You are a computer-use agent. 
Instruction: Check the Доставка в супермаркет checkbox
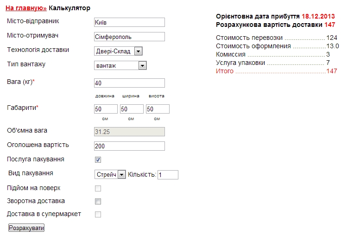click(x=98, y=215)
